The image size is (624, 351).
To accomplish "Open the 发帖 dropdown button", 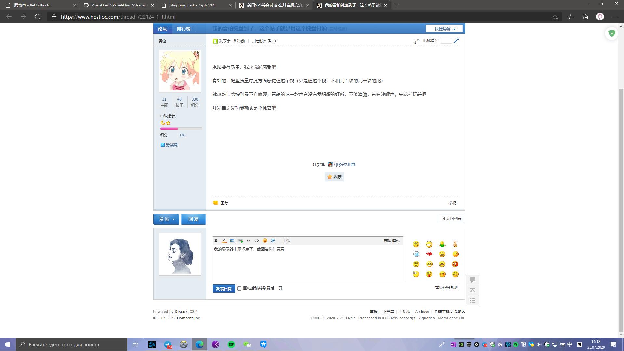I will [x=166, y=219].
